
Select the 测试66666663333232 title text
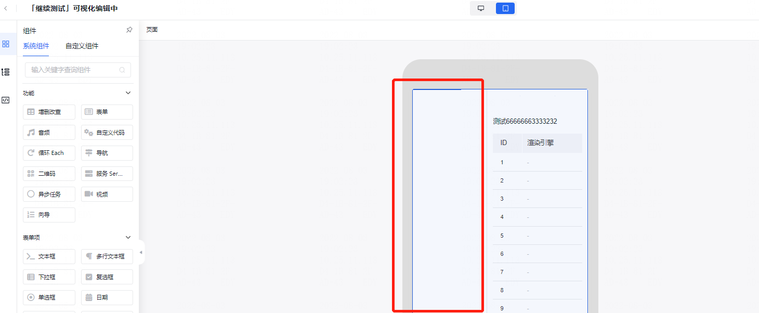point(525,121)
